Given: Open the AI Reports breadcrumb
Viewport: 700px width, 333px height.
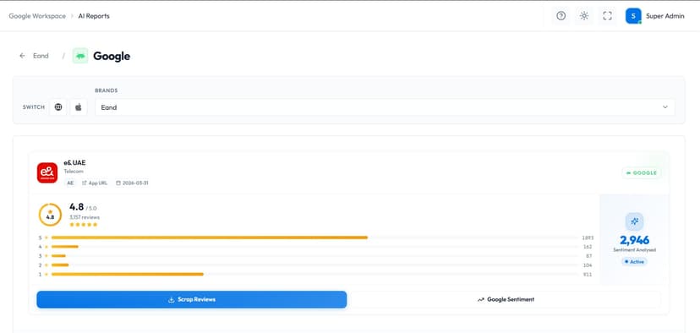Looking at the screenshot, I should tap(94, 16).
